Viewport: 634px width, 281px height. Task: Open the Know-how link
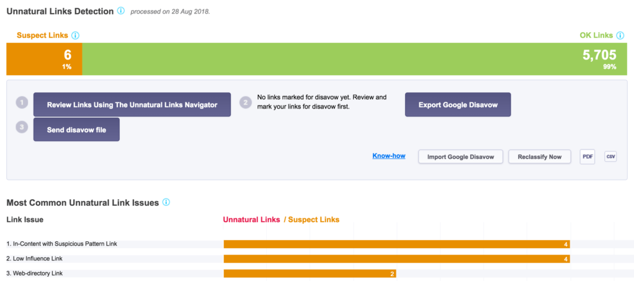coord(388,156)
